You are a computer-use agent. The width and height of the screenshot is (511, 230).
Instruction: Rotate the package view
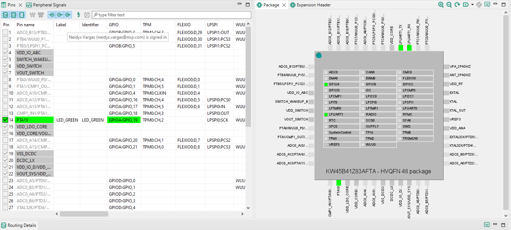coord(457,5)
